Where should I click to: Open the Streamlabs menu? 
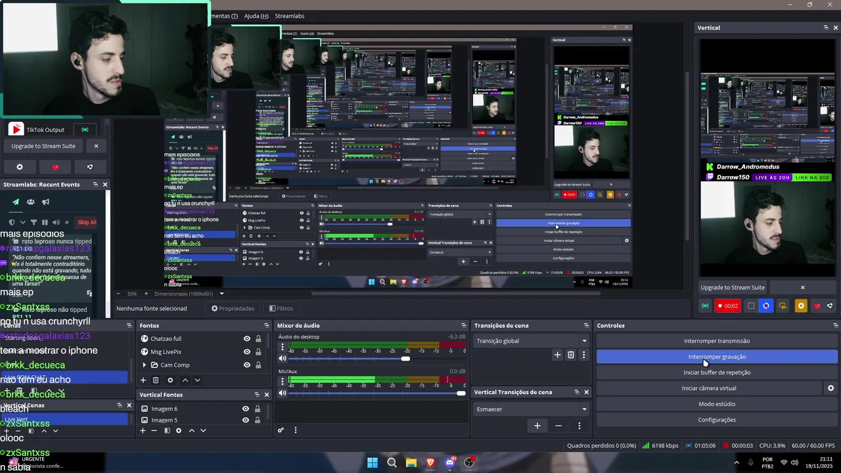[x=290, y=16]
